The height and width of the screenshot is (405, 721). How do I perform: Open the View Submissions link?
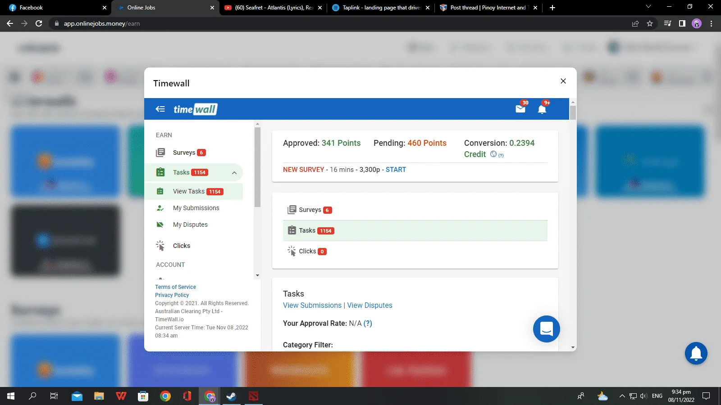click(312, 306)
